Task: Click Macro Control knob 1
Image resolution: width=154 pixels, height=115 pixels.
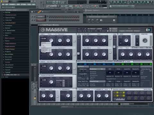Action: point(129,93)
